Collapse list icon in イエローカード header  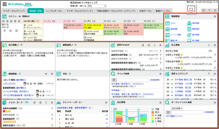pyautogui.click(x=40, y=102)
